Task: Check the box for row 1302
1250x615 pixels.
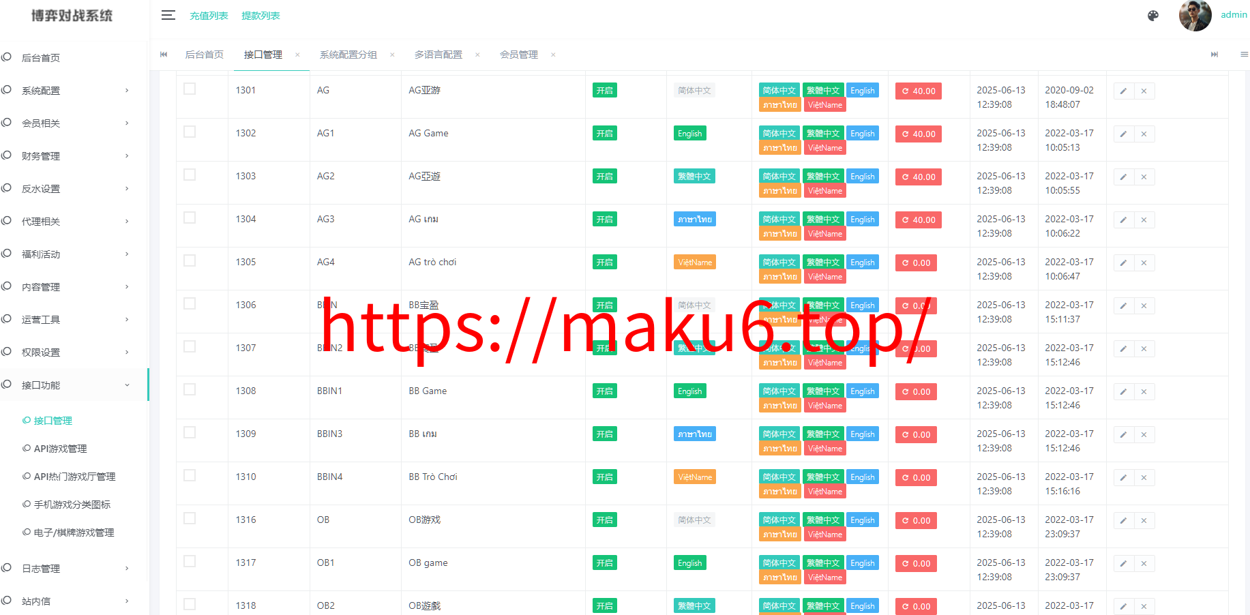Action: click(190, 132)
